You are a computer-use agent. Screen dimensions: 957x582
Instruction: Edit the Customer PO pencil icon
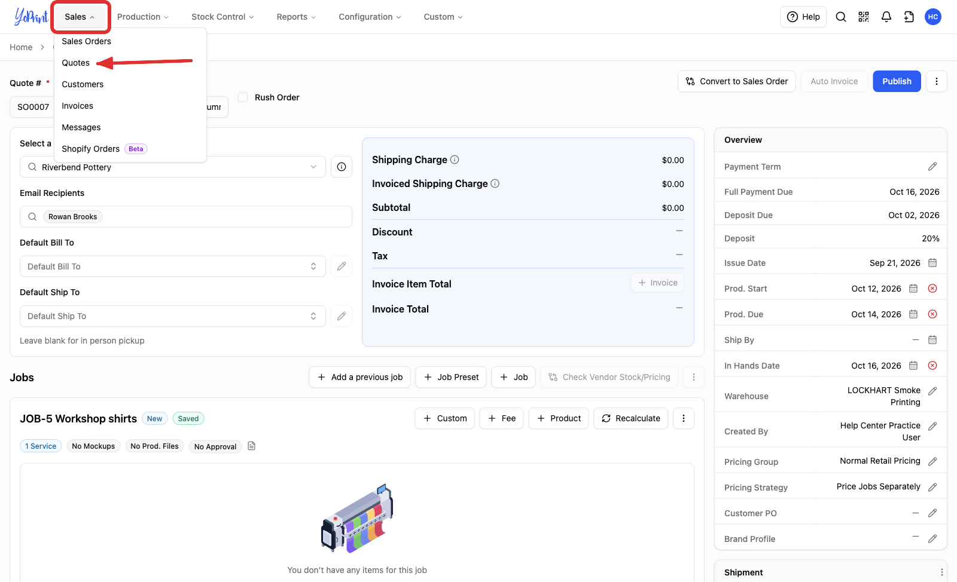932,513
